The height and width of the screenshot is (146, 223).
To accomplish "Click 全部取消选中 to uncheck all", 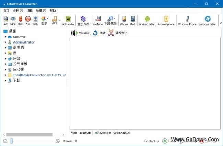I will pyautogui.click(x=122, y=133).
